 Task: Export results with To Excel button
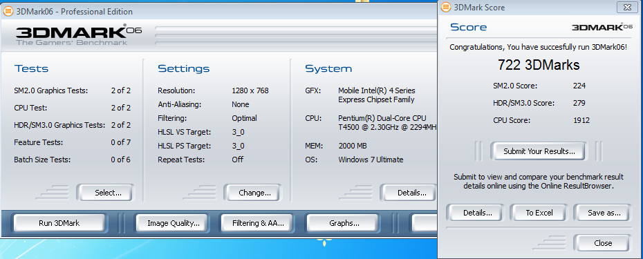pos(539,213)
